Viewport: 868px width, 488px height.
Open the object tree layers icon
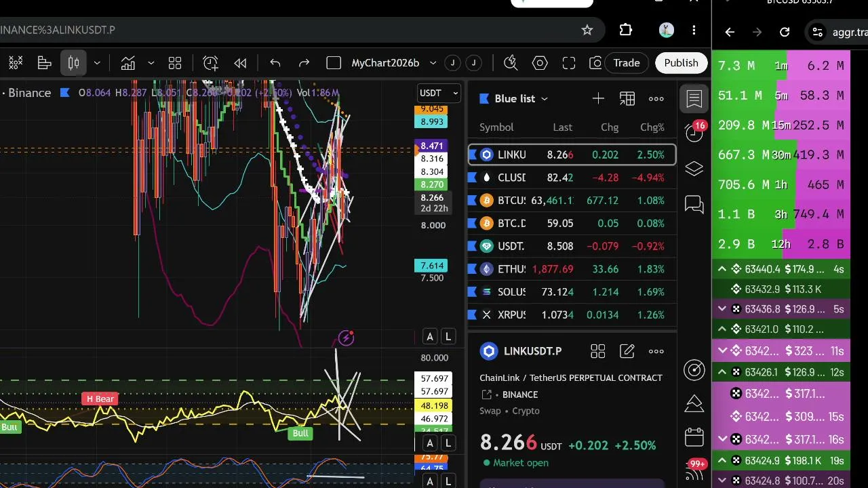[694, 169]
